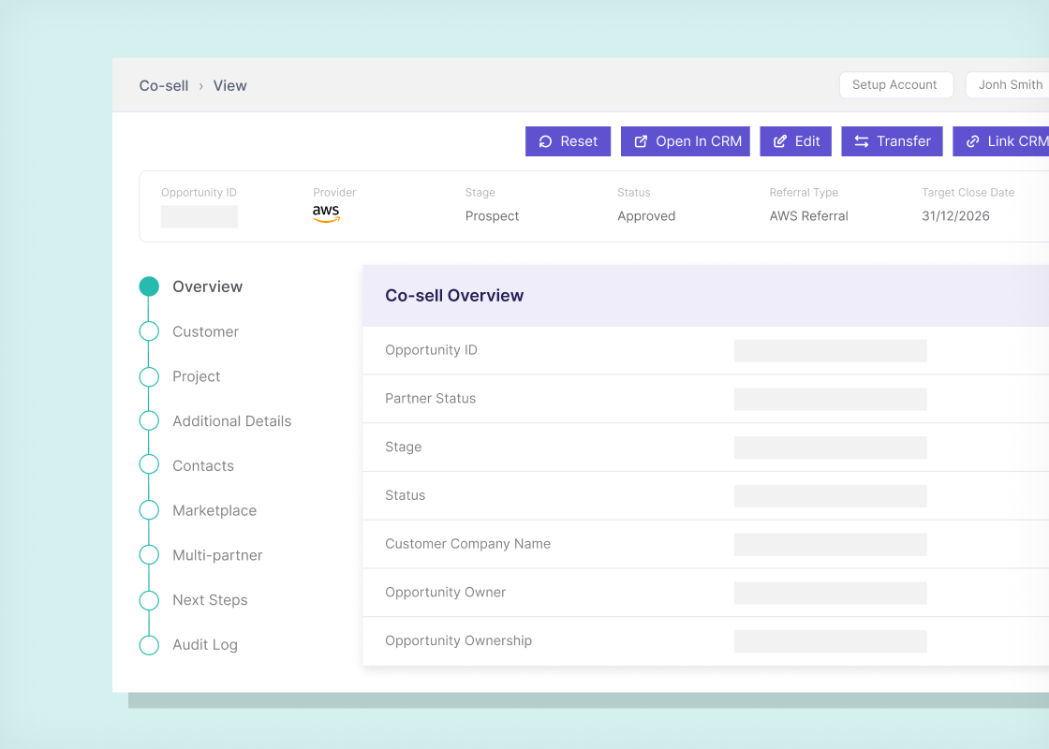The height and width of the screenshot is (749, 1049).
Task: Select the Customer step circle
Action: (x=149, y=331)
